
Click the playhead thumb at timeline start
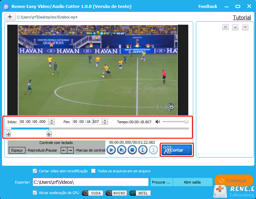point(8,128)
